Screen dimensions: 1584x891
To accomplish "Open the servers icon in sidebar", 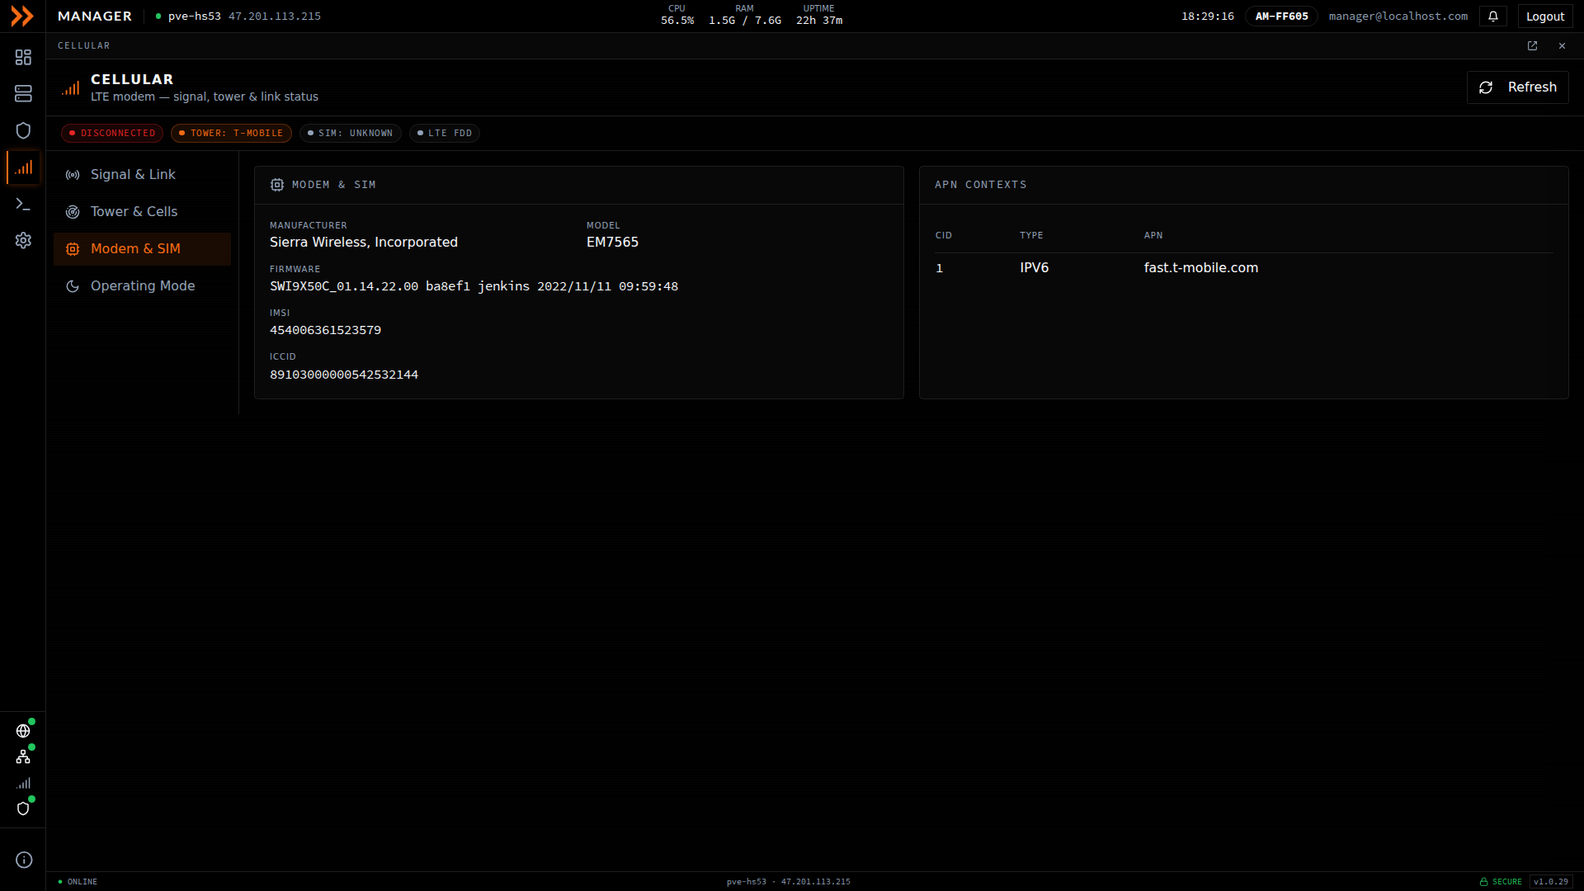I will [x=23, y=94].
